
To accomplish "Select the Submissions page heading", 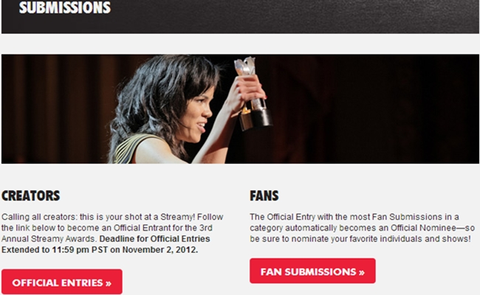I will pos(65,7).
